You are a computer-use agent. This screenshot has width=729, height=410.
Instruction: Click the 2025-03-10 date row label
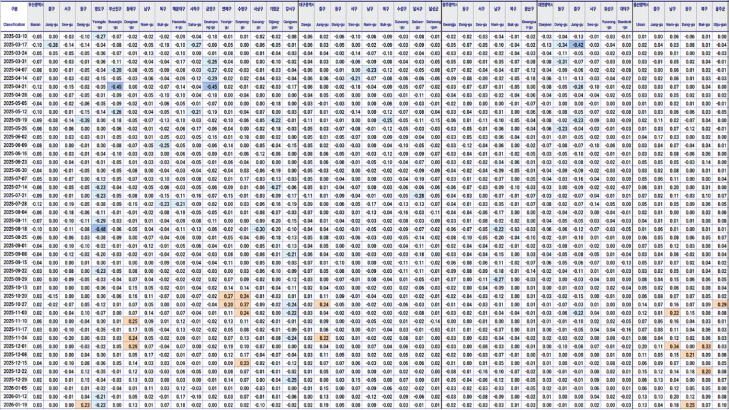coord(14,37)
